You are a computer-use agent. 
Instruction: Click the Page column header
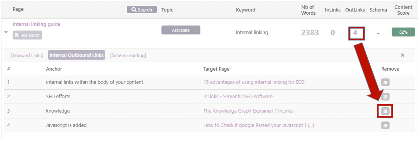(x=18, y=9)
